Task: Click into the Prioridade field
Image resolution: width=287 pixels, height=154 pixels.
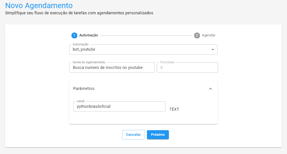Action: coord(187,67)
